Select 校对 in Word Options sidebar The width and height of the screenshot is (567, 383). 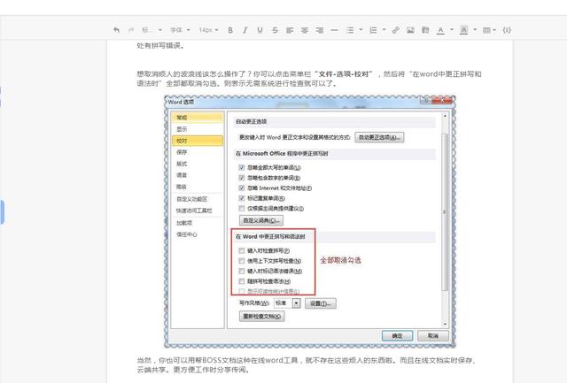(198, 141)
